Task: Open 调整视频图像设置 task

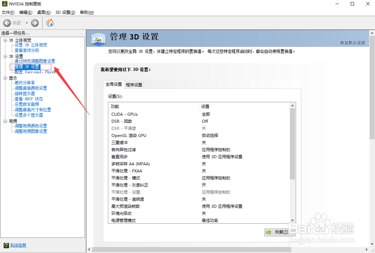Action: 31,131
